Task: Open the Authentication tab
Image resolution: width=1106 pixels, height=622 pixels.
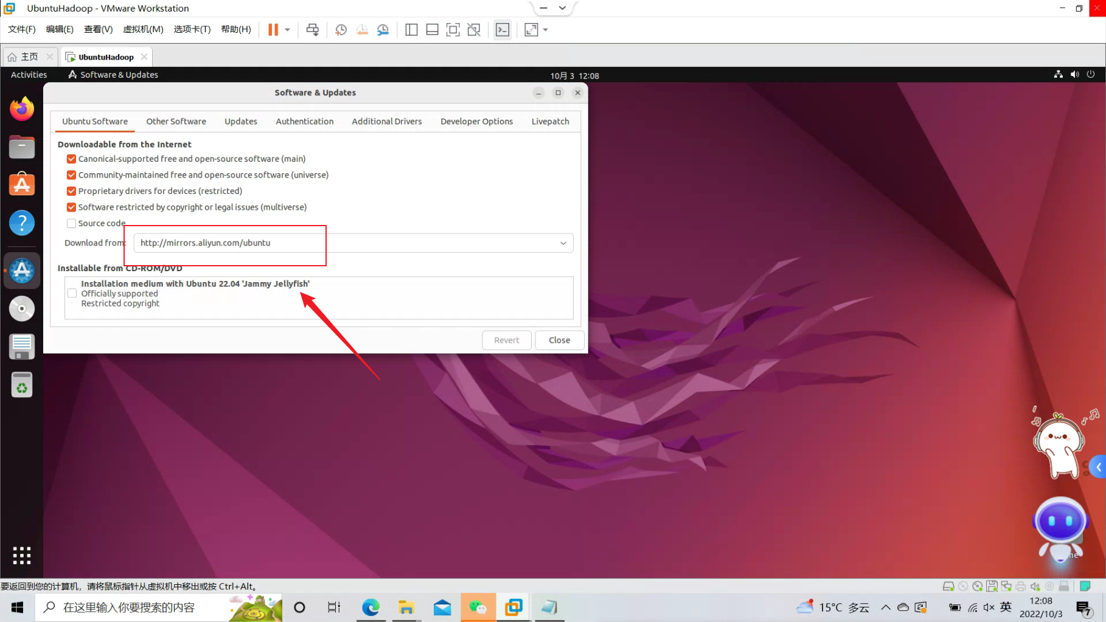Action: pos(304,122)
